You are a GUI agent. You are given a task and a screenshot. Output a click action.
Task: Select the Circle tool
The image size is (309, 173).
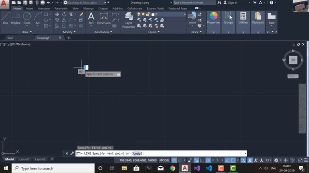click(27, 18)
